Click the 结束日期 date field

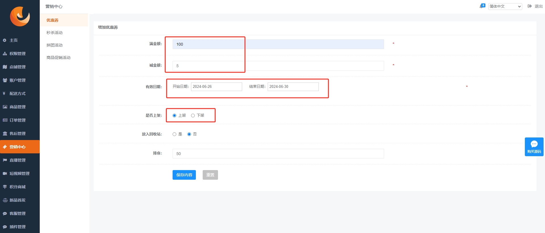point(293,87)
